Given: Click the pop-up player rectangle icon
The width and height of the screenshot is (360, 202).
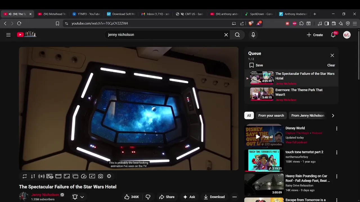Looking at the screenshot, I should pyautogui.click(x=75, y=176).
